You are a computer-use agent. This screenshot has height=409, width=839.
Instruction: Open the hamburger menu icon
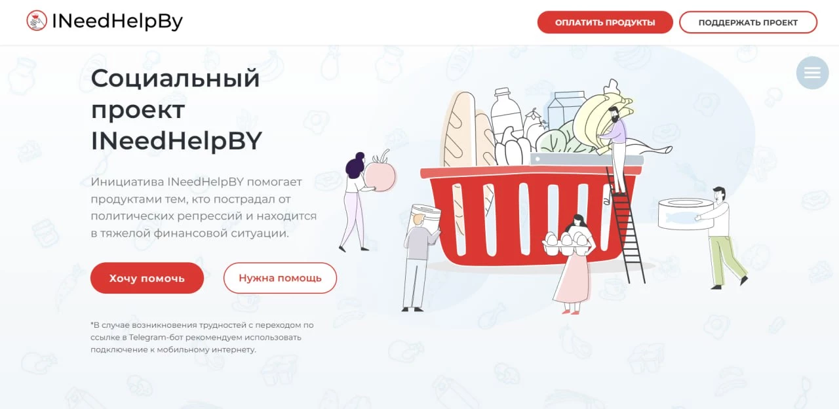812,73
